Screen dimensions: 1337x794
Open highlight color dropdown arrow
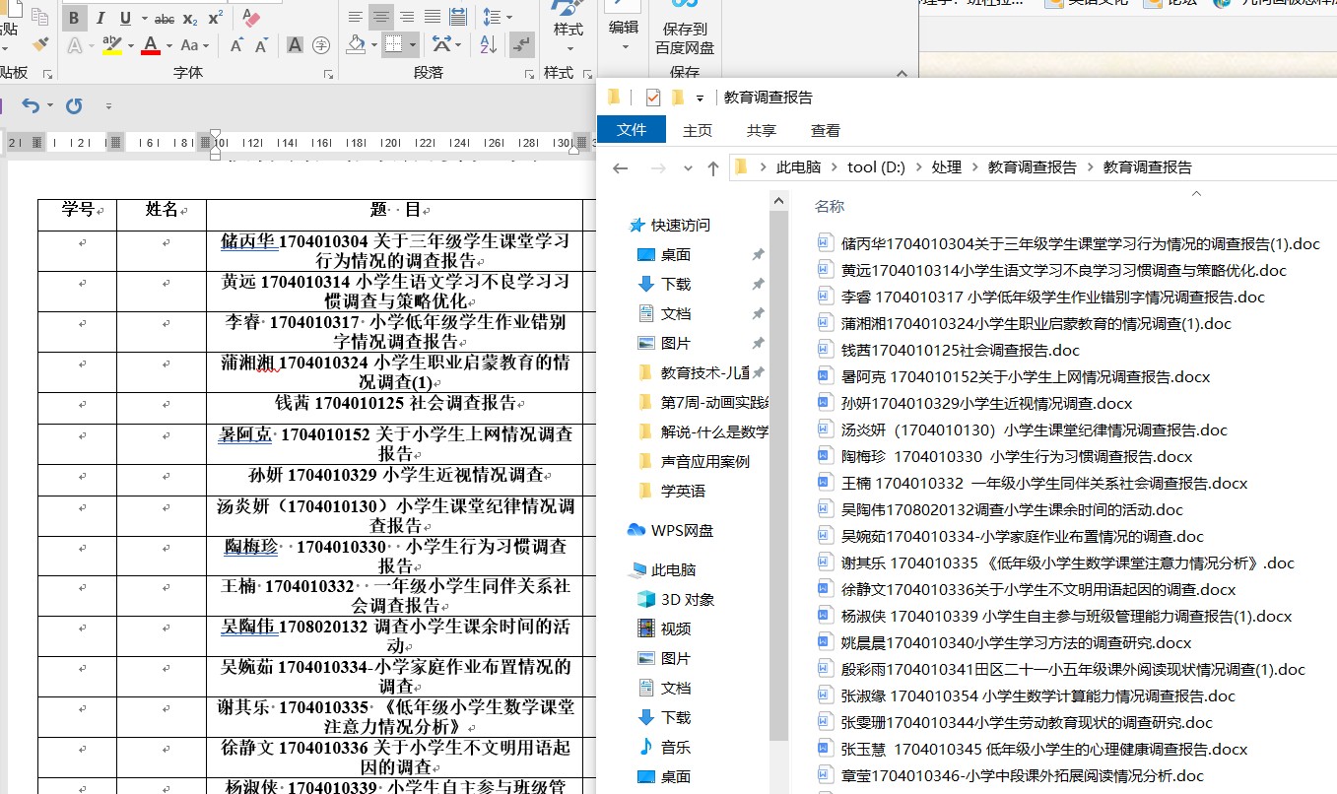tap(130, 45)
